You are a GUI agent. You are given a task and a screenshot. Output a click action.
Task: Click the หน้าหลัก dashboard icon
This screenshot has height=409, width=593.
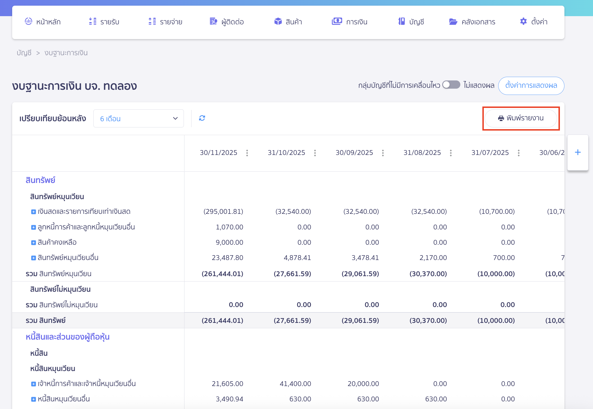click(29, 22)
